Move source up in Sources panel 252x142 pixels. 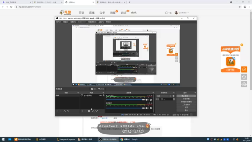(x=93, y=111)
